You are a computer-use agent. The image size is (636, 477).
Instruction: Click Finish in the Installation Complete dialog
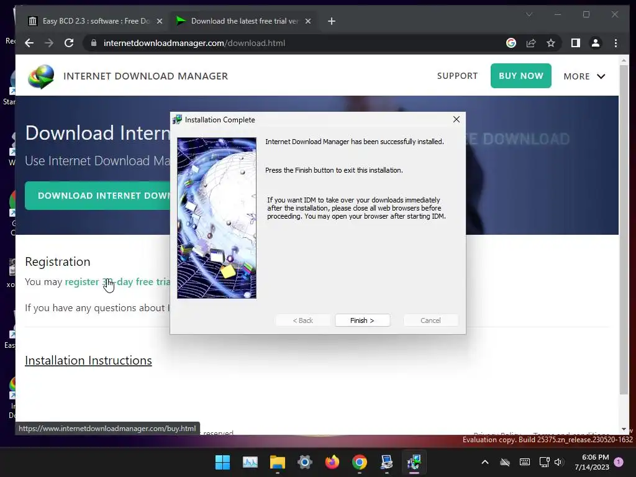point(362,320)
